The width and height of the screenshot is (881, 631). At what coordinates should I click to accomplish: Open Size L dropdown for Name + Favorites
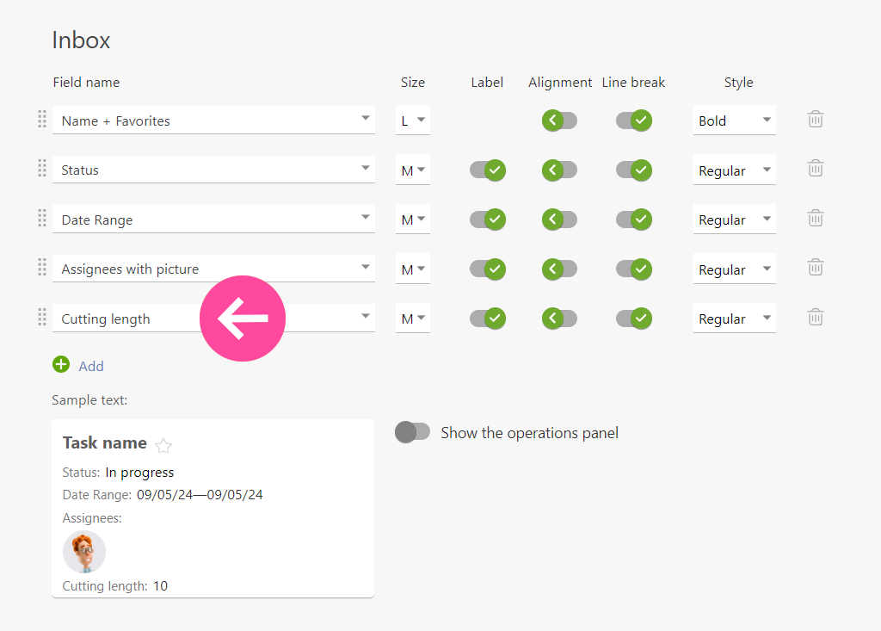click(x=413, y=120)
